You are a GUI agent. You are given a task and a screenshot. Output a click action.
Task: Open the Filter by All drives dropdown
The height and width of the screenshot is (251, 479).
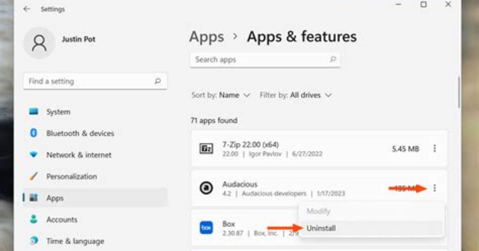(x=296, y=95)
